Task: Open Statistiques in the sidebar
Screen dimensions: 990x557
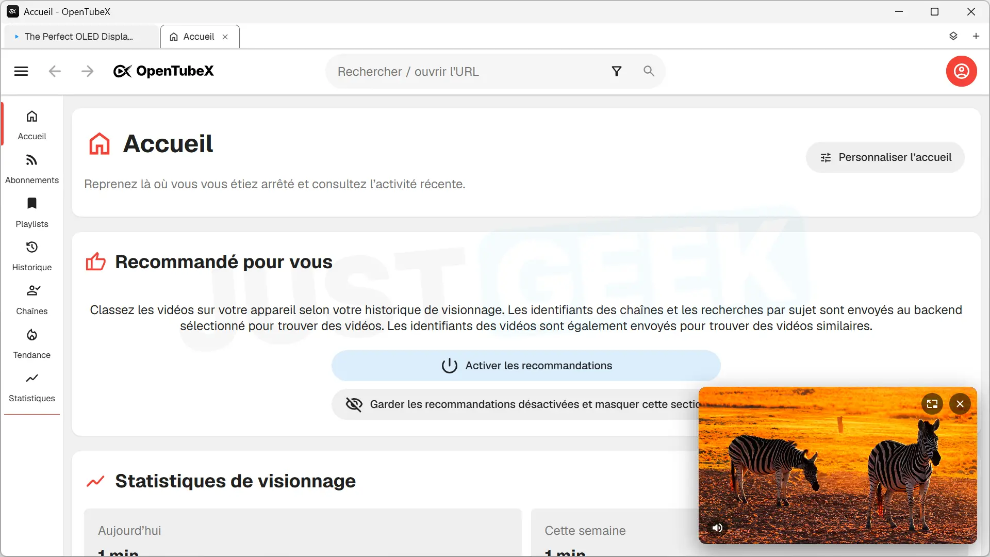Action: (32, 387)
